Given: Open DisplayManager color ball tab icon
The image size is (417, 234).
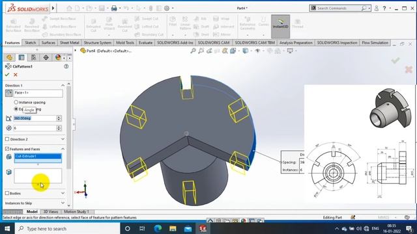Looking at the screenshot, I should (x=58, y=57).
